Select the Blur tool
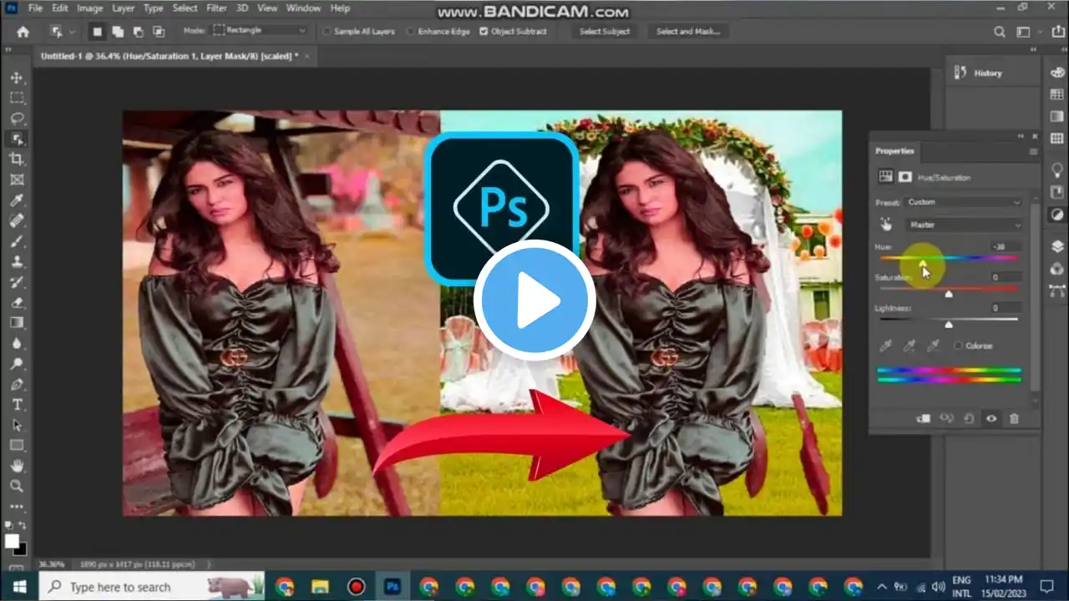The width and height of the screenshot is (1069, 601). click(x=17, y=343)
